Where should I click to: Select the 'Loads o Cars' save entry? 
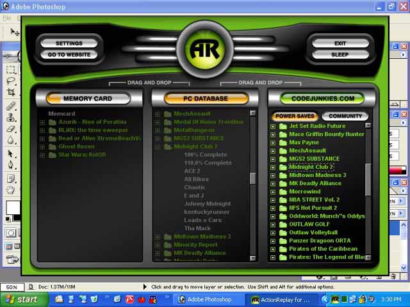tap(203, 220)
